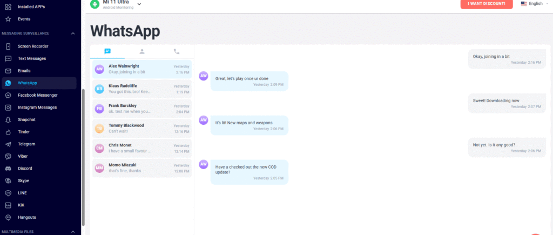Open Installed APPs icon in sidebar
Screen dimensions: 553x235
pyautogui.click(x=8, y=6)
